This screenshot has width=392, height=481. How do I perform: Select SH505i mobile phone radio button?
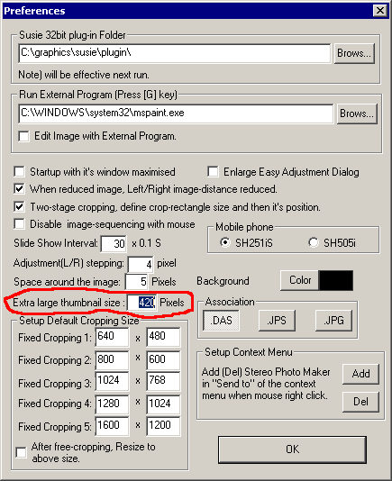[314, 242]
